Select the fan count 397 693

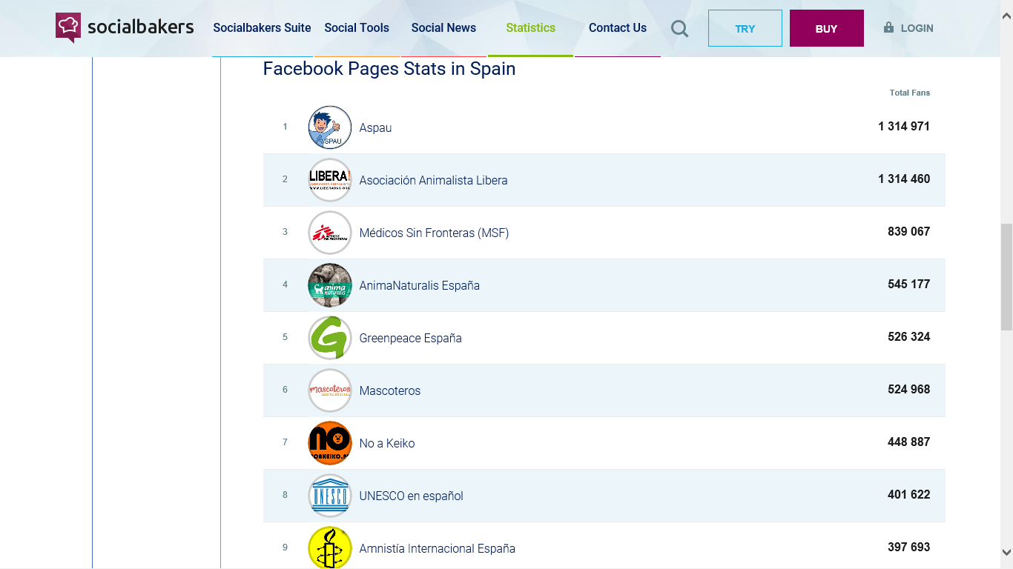908,547
